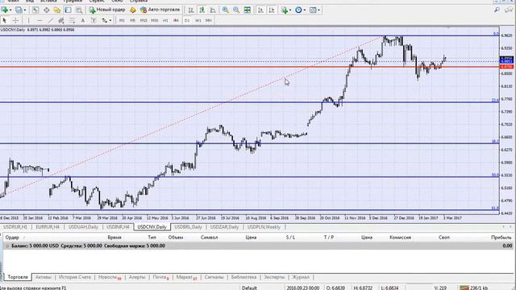The image size is (516, 290).
Task: Click the New Chart icon
Action: (x=5, y=10)
